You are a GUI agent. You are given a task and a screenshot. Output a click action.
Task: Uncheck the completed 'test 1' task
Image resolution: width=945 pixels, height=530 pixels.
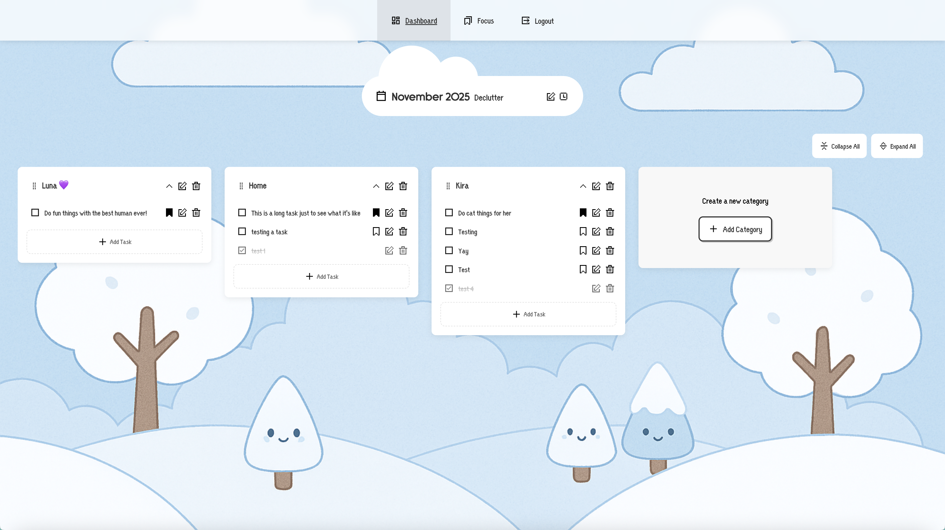(242, 250)
